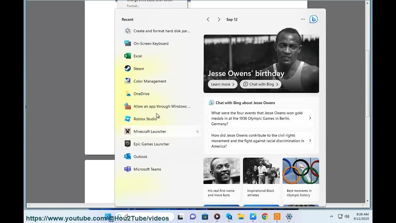Click the blue lightning app taskbar icon
This screenshot has height=223, width=396.
253,216
